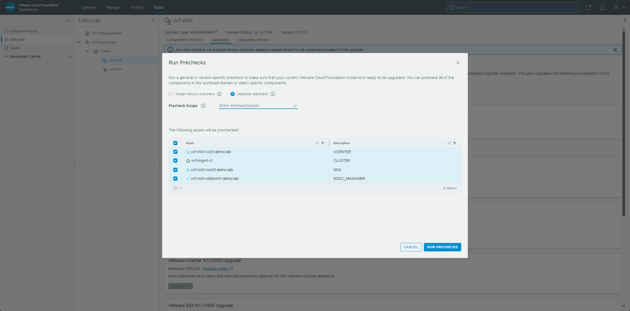Click the VMware vmw logo
Viewport: 630px width, 311px height.
[10, 7]
